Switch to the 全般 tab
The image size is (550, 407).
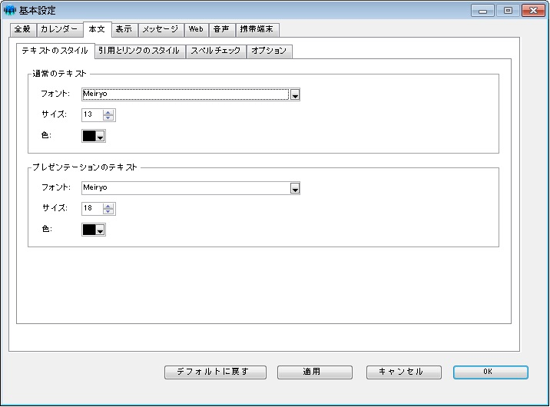point(23,29)
